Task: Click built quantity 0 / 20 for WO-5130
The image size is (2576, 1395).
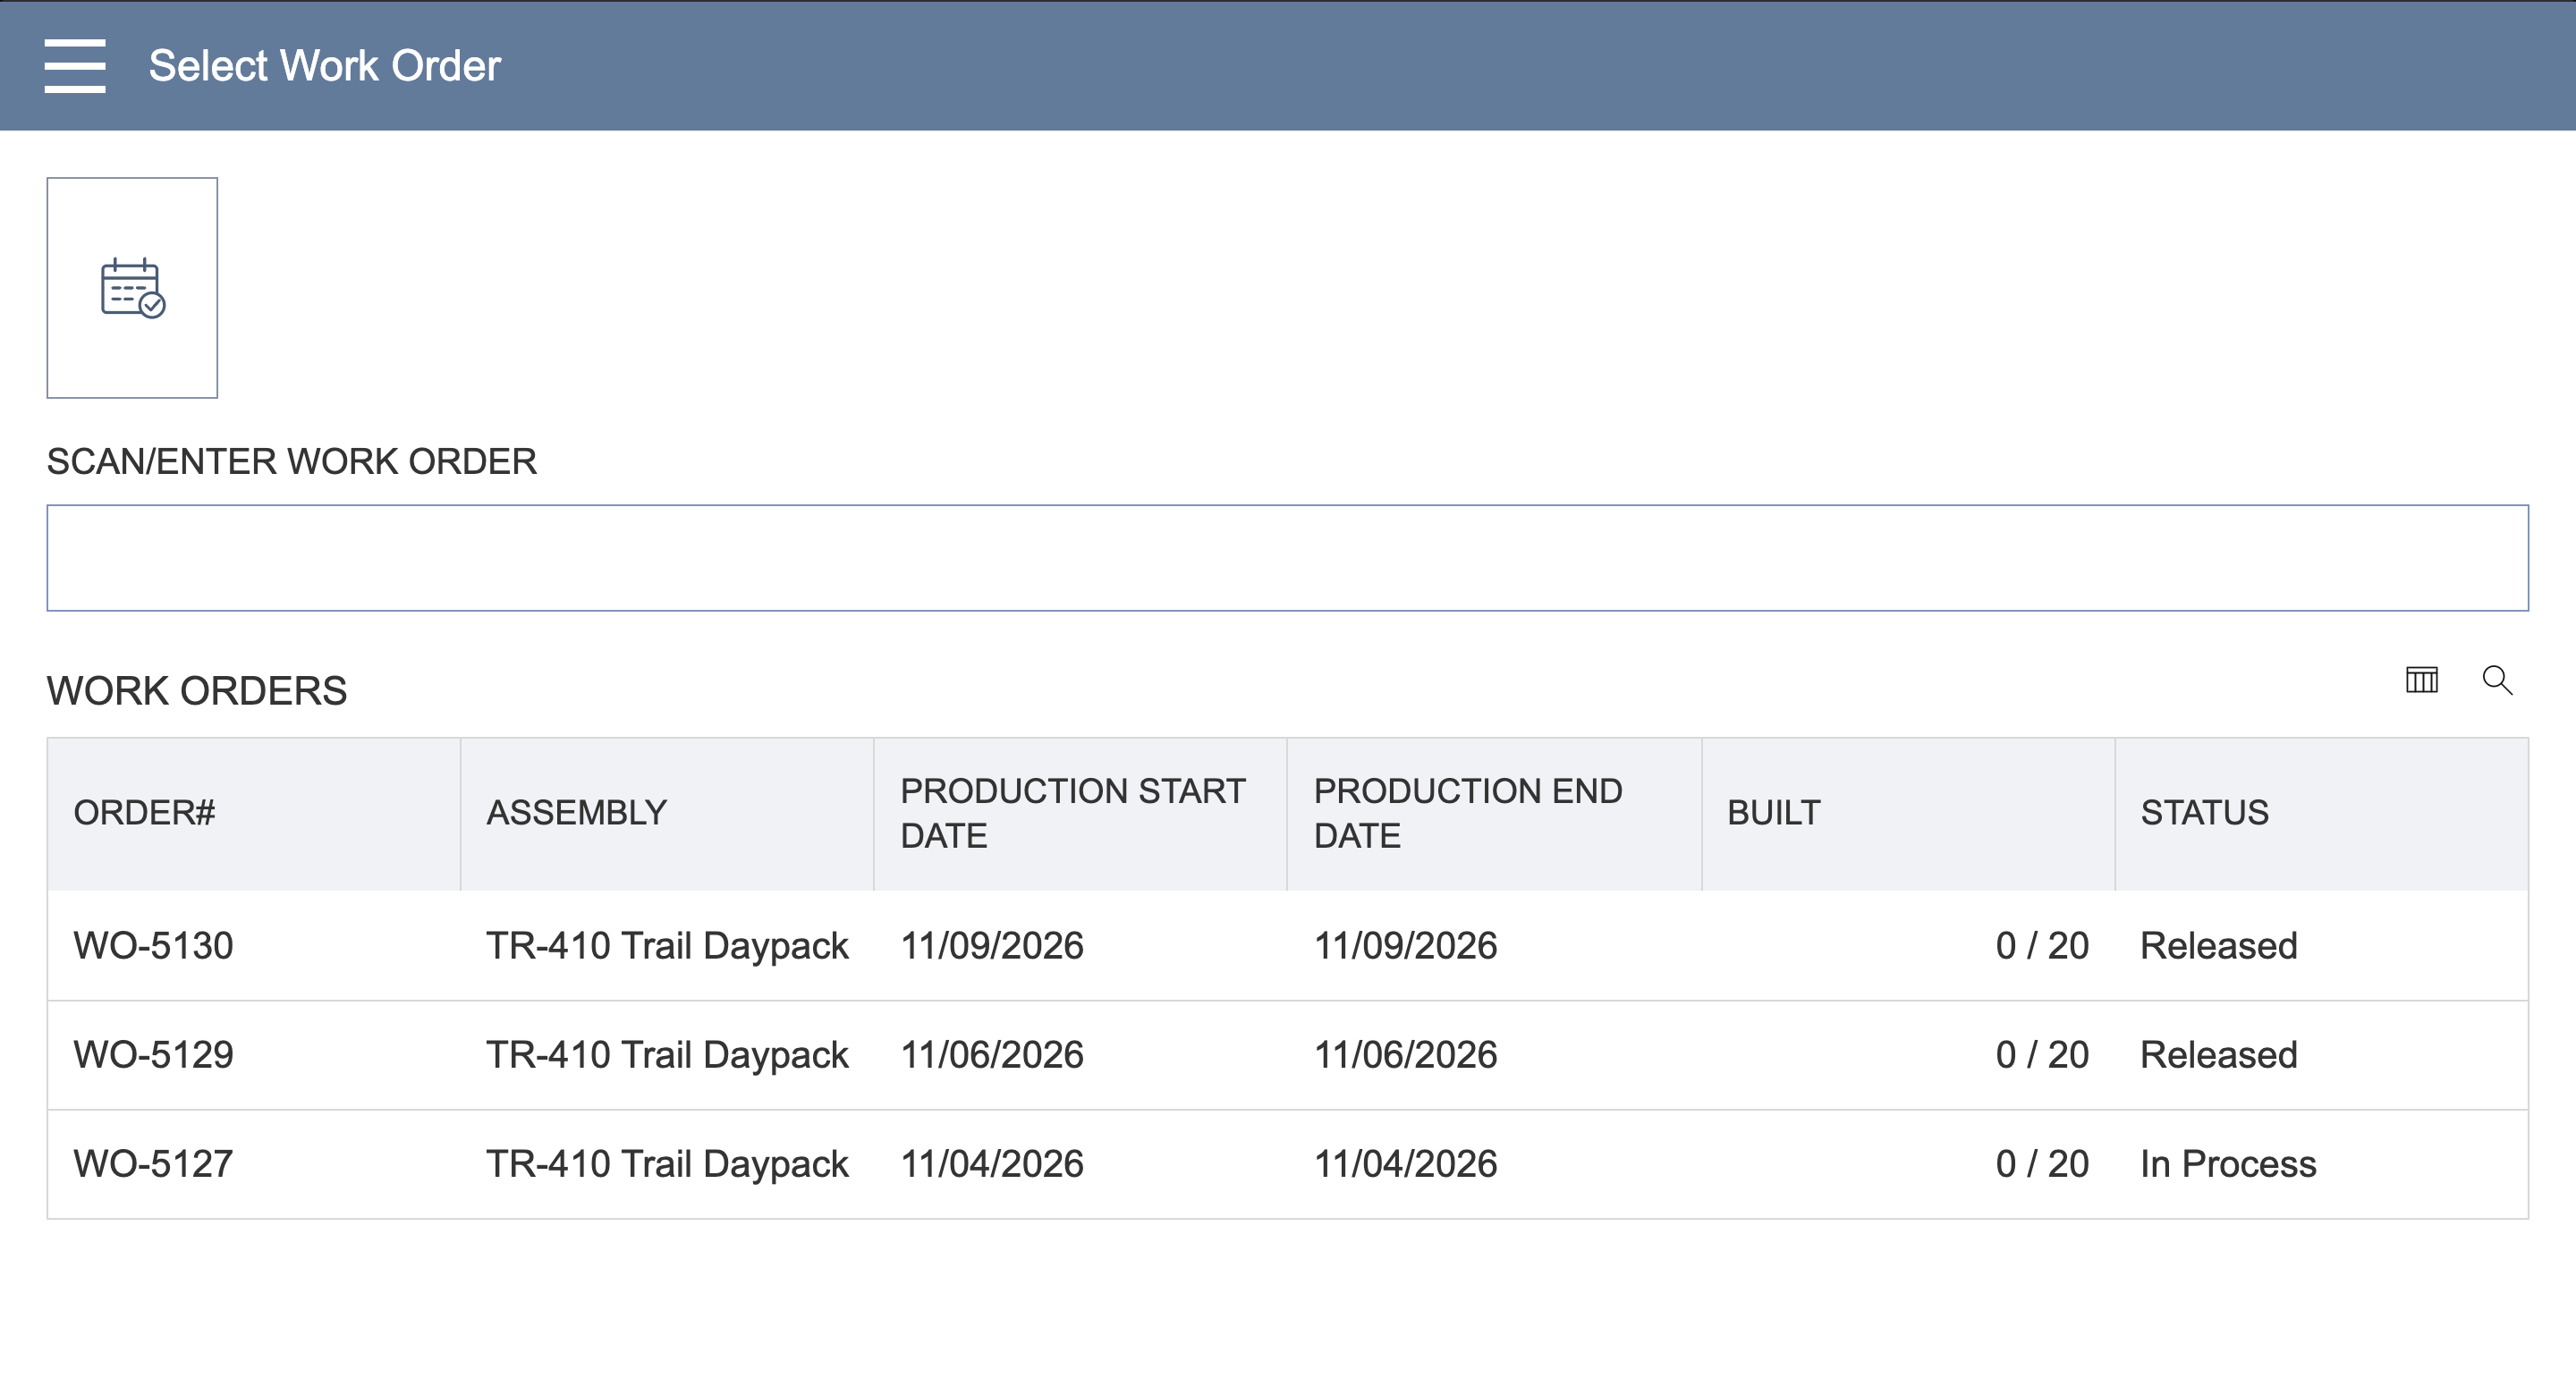Action: pos(2042,946)
